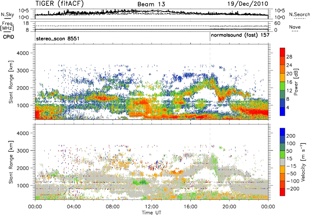Click the 'Slant Range [km]' label of velocity panel
The height and width of the screenshot is (215, 310).
tap(11, 162)
